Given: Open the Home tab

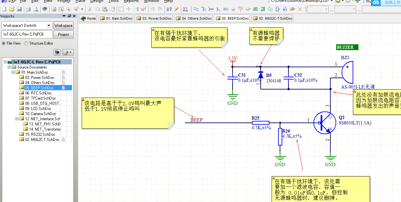Looking at the screenshot, I should 88,18.
